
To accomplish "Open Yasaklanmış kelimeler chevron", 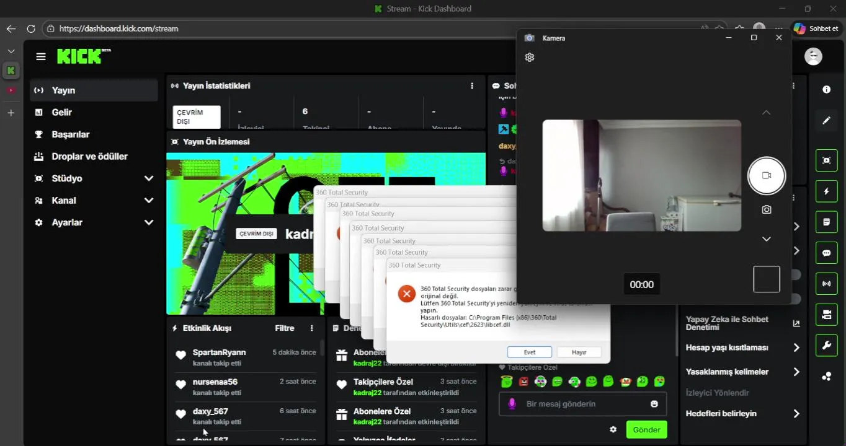I will (796, 372).
